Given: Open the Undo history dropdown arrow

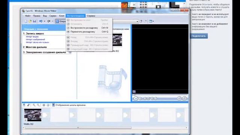Looking at the screenshot, I should 45,21.
